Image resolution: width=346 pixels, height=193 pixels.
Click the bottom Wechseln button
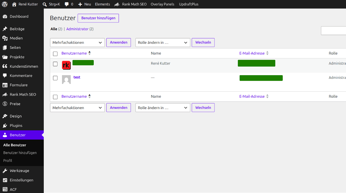point(203,108)
